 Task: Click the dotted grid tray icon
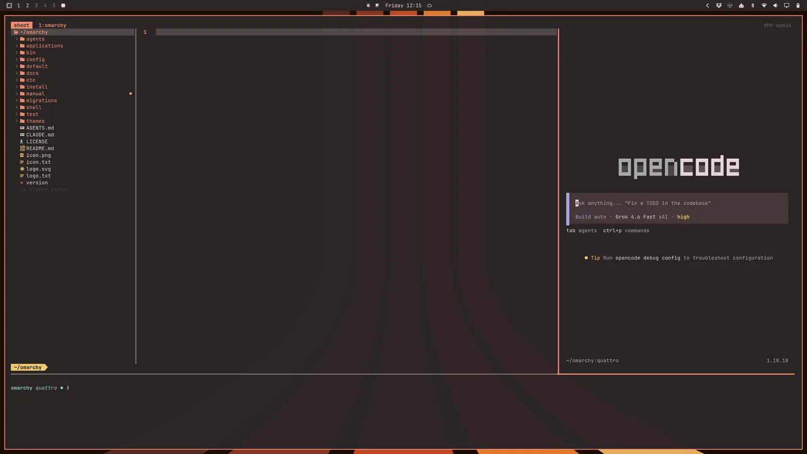tap(730, 6)
